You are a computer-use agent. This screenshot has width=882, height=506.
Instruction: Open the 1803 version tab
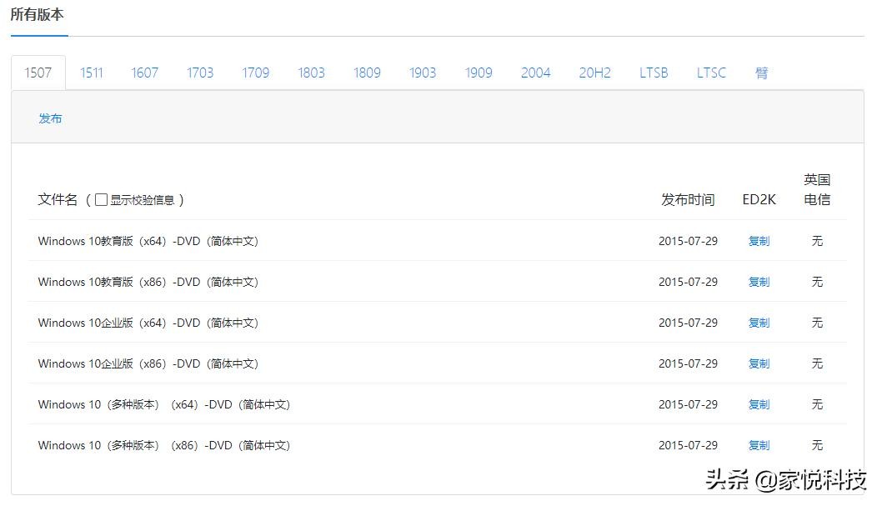311,73
